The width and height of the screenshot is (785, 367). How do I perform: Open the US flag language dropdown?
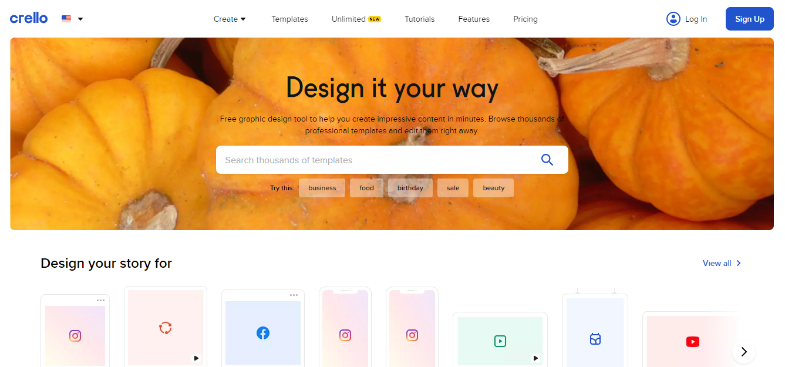72,19
